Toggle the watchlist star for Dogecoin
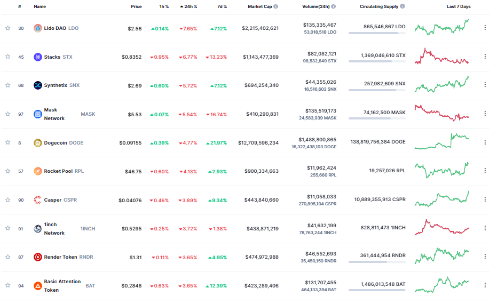 coord(8,142)
